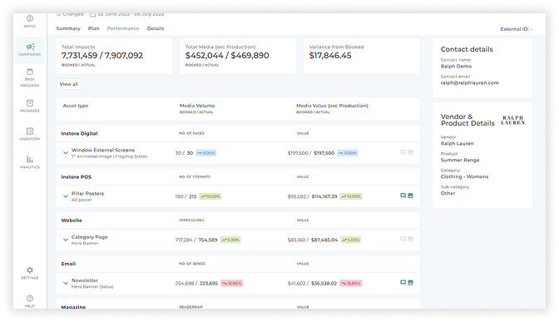This screenshot has width=559, height=322.
Task: Open the Base Program sidebar section
Action: point(30,77)
